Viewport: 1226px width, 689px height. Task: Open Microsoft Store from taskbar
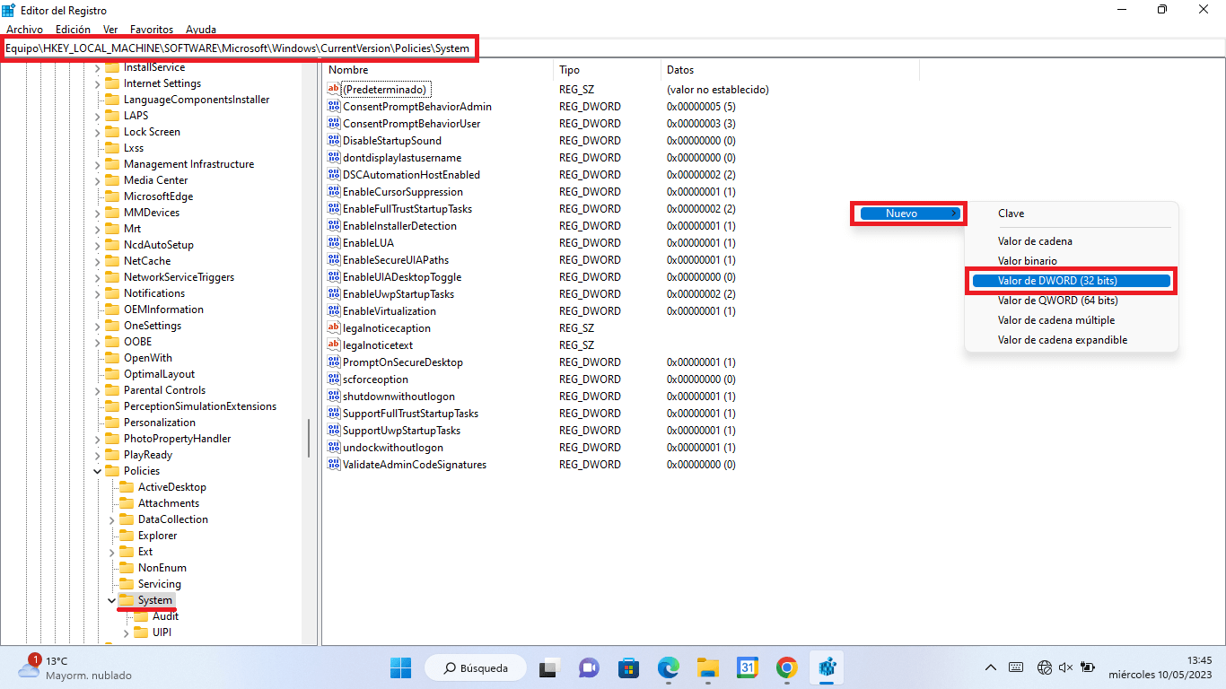628,667
